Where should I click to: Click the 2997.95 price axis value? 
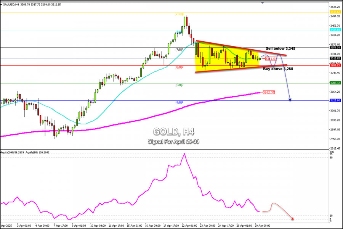click(x=335, y=129)
